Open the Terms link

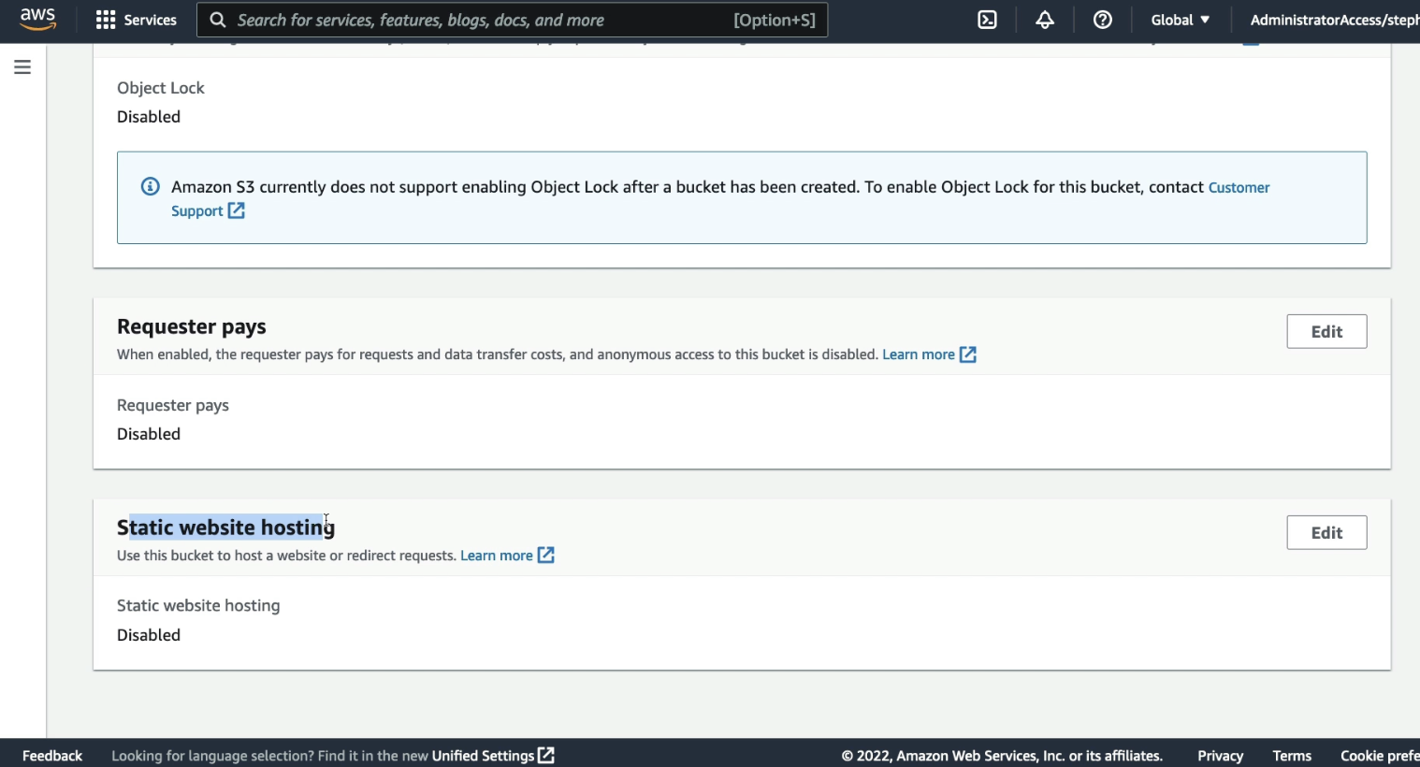coord(1292,756)
